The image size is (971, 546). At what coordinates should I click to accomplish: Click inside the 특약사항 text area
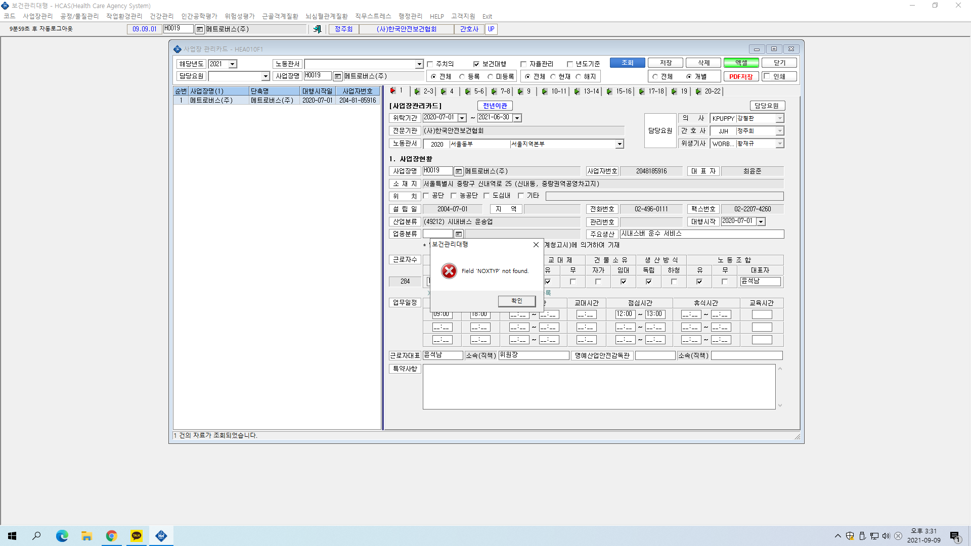point(599,387)
